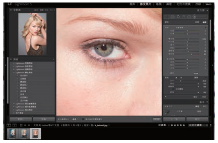Click the 完成 done button below the photo
Image resolution: width=218 pixels, height=143 pixels.
tap(157, 119)
